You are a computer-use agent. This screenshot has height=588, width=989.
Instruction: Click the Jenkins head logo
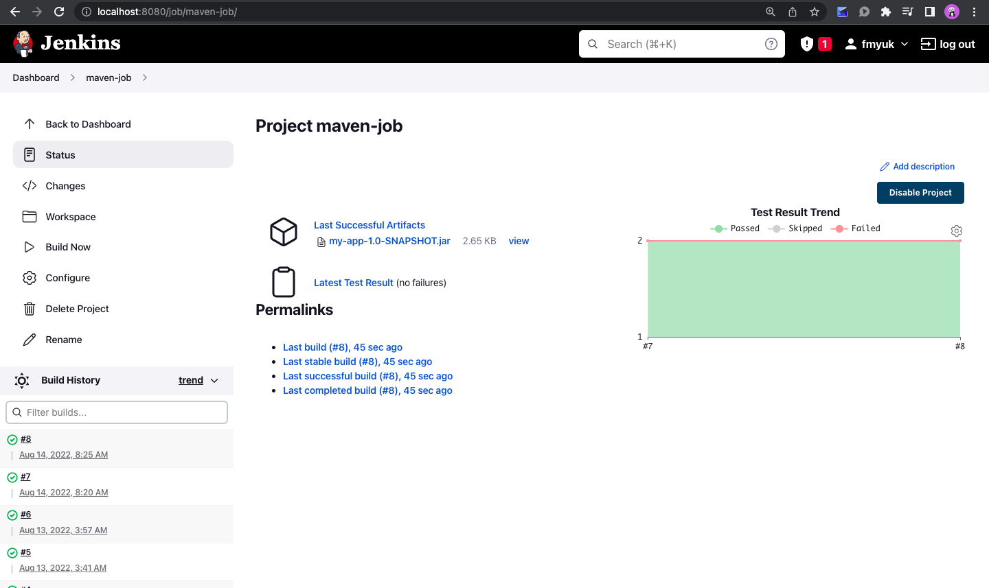[x=23, y=43]
